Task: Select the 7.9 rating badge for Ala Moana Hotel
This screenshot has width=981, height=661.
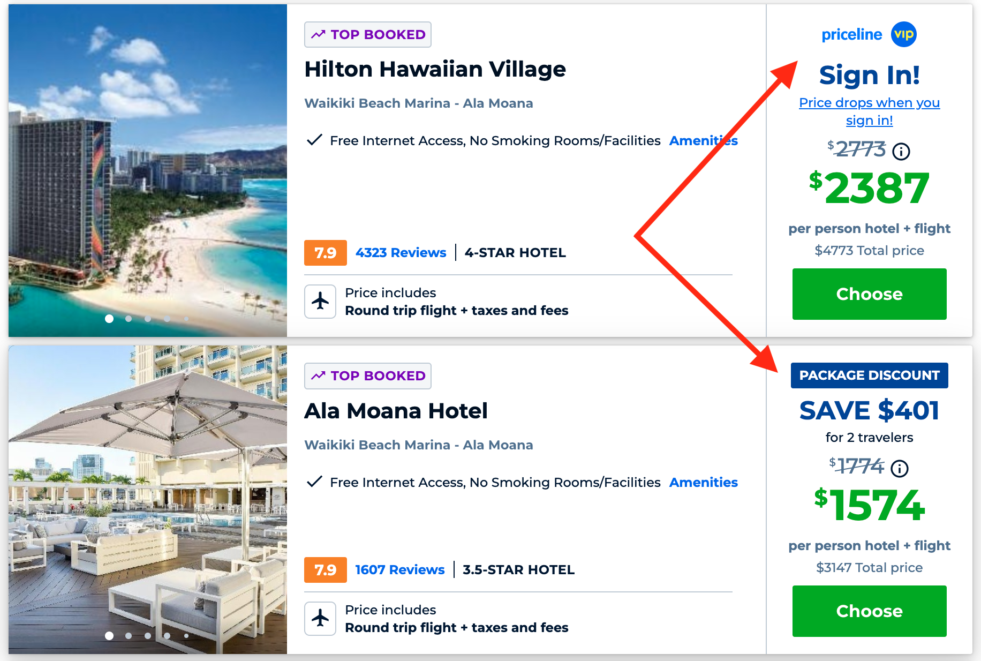Action: [x=325, y=569]
